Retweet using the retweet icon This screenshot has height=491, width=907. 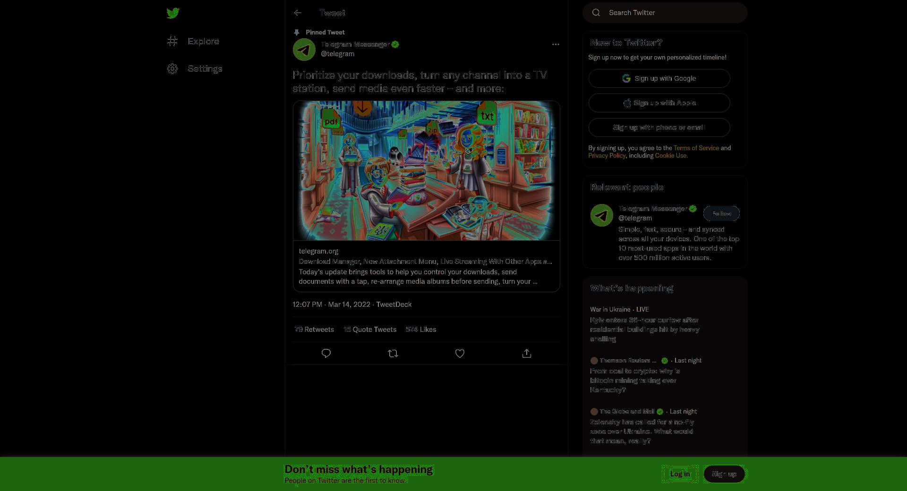point(393,353)
